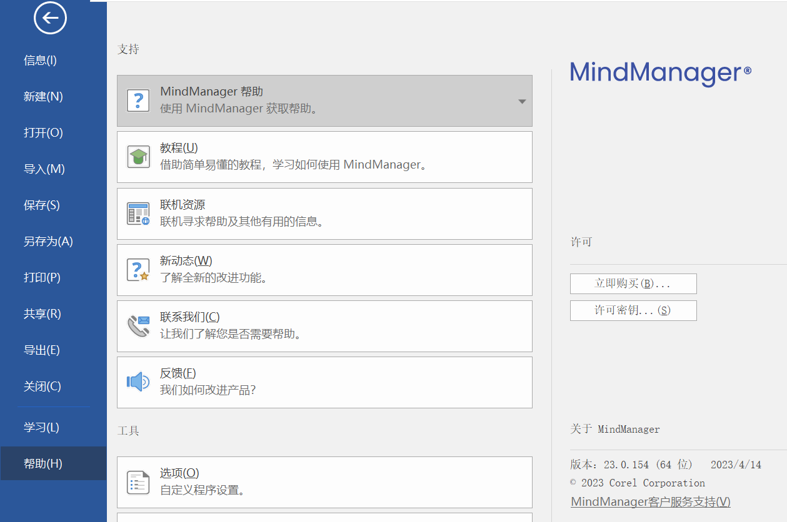Click the 支持 section heading

pyautogui.click(x=128, y=49)
